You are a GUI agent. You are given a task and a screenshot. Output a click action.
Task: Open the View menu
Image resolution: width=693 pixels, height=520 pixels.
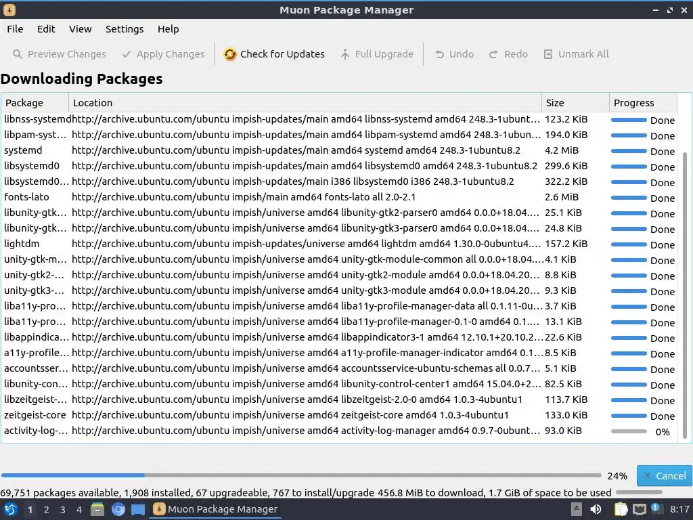pos(80,29)
